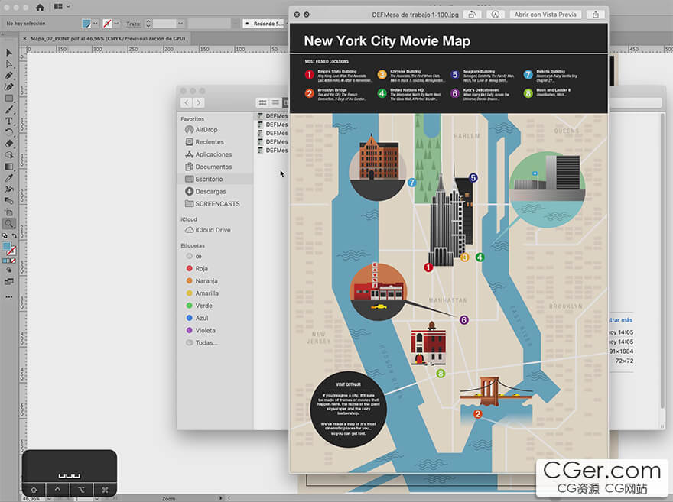Click the stroke weight input field
The width and height of the screenshot is (673, 502).
click(164, 24)
